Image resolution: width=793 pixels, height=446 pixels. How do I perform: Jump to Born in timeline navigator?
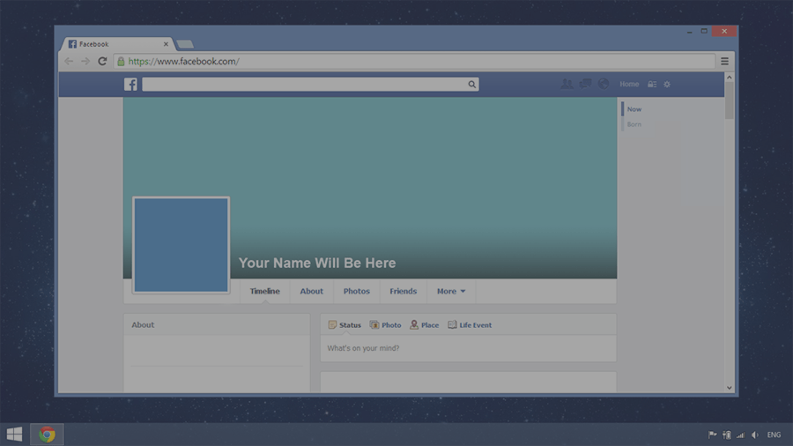[x=634, y=124]
